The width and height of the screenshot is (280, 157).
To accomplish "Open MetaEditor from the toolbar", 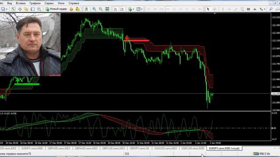I will click(71, 9).
